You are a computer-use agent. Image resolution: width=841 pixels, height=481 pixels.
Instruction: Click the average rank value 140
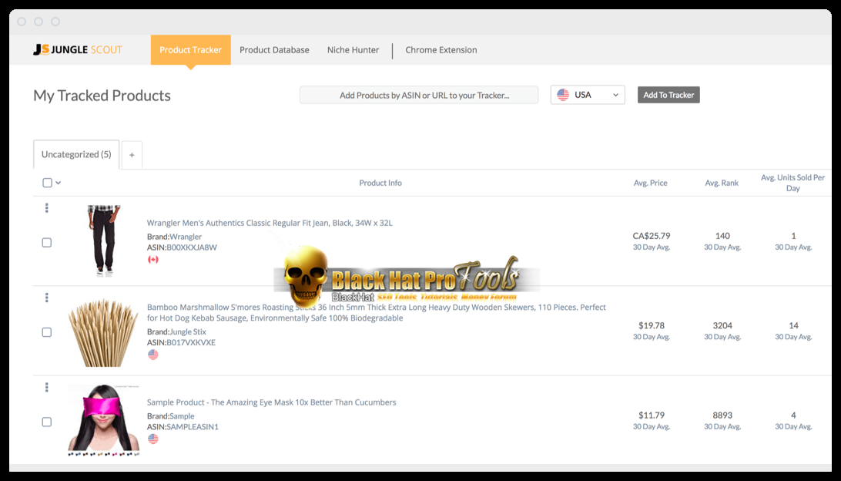722,236
